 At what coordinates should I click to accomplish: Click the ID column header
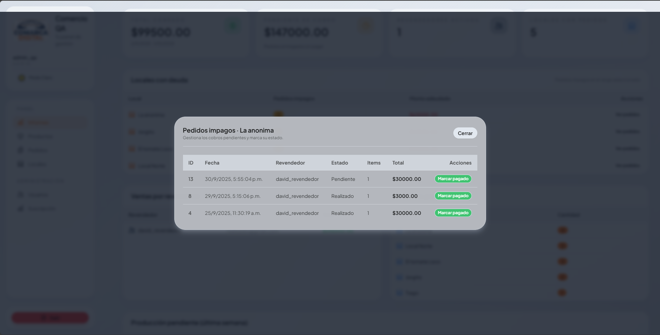[191, 163]
